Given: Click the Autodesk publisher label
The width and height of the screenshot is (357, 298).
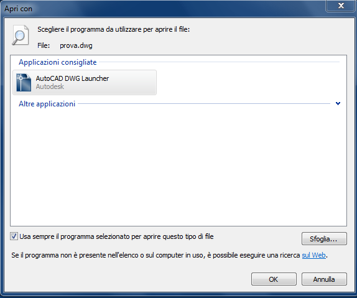Looking at the screenshot, I should point(50,86).
